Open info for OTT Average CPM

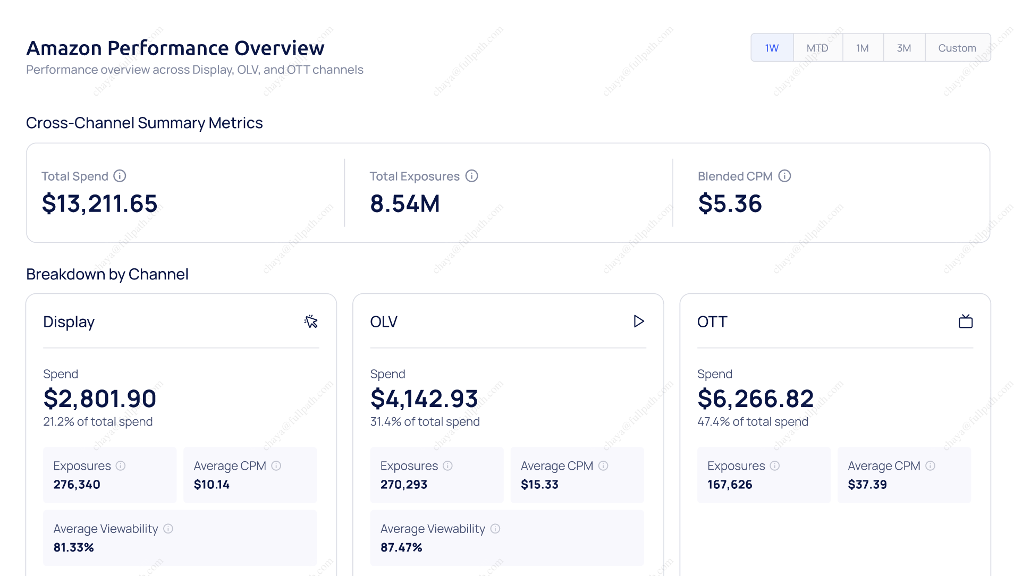[x=930, y=466]
